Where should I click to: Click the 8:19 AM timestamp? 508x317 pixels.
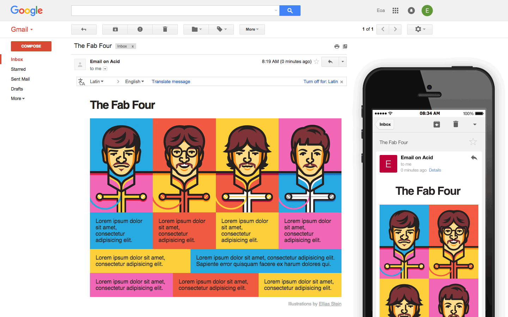[x=286, y=62]
